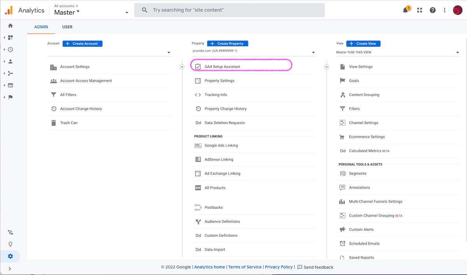The width and height of the screenshot is (467, 275).
Task: Select the ADMIN tab
Action: 41,27
